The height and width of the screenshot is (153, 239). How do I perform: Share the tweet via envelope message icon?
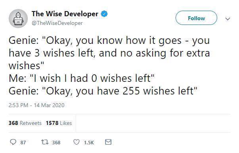click(108, 142)
